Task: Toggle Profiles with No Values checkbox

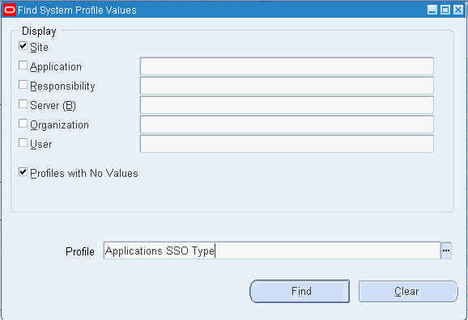Action: (x=23, y=172)
